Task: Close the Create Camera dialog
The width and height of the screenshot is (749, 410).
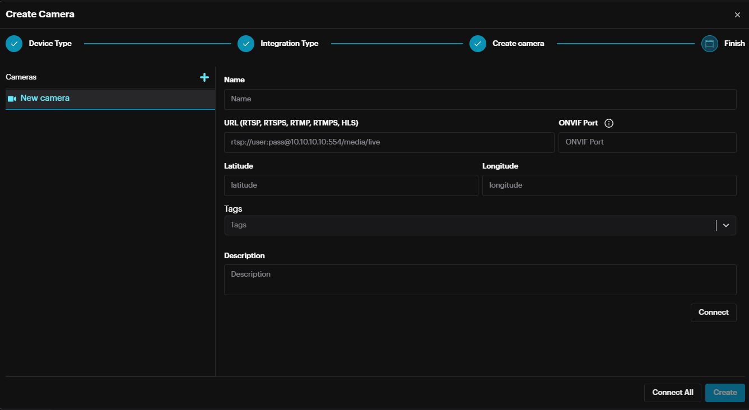Action: (x=737, y=15)
